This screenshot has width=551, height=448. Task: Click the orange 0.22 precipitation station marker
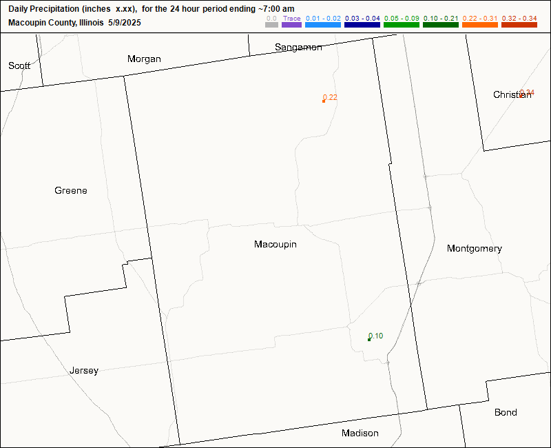pyautogui.click(x=324, y=101)
